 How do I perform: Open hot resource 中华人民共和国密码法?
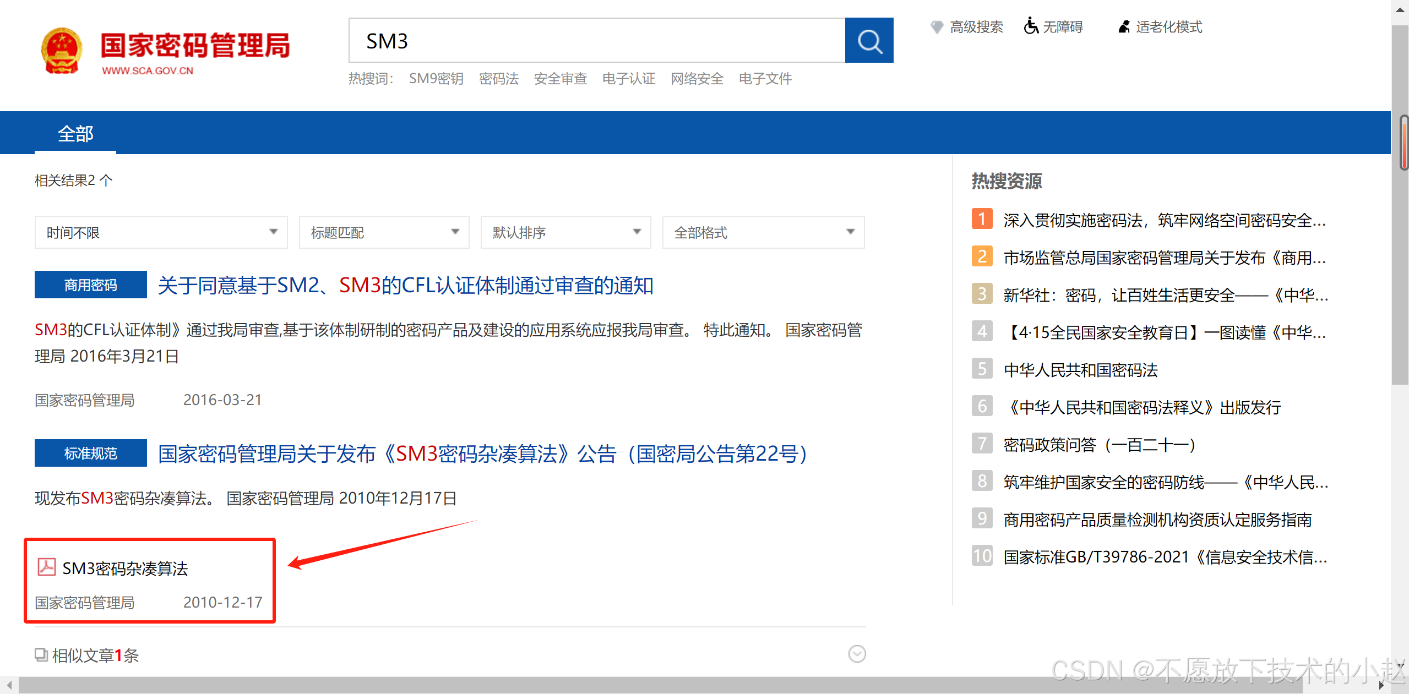[1080, 370]
